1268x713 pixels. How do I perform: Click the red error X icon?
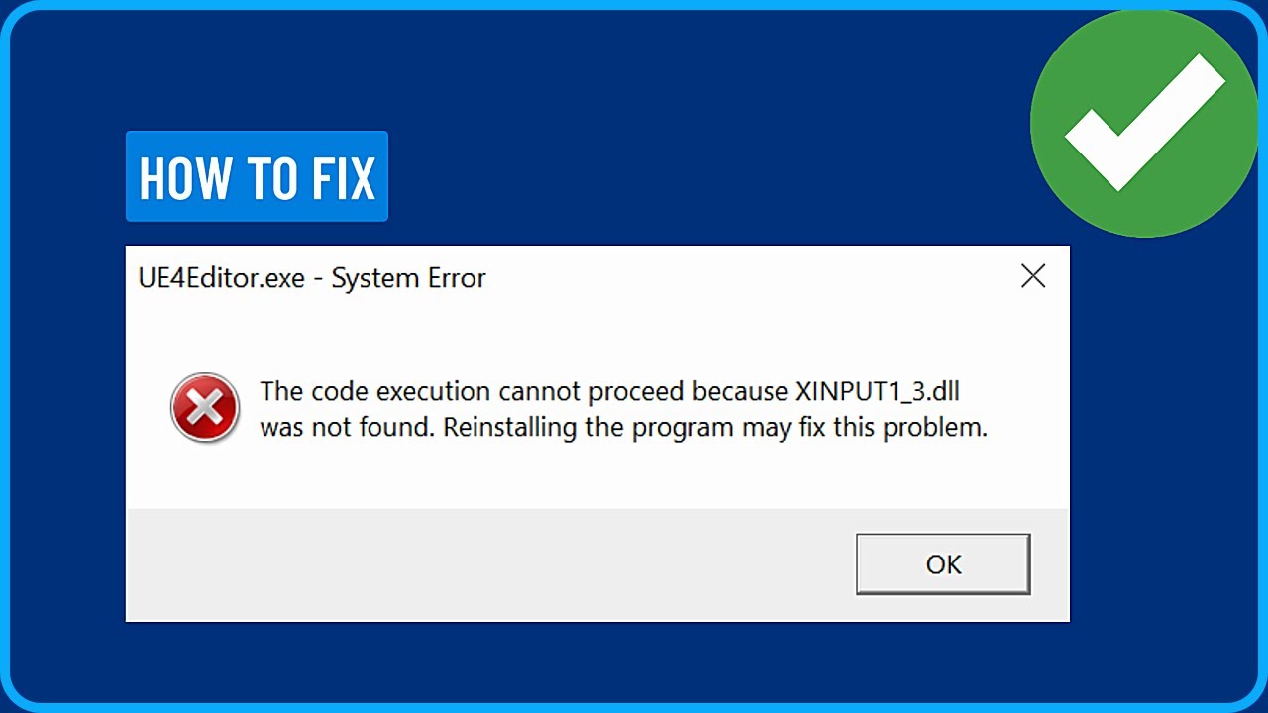click(205, 408)
